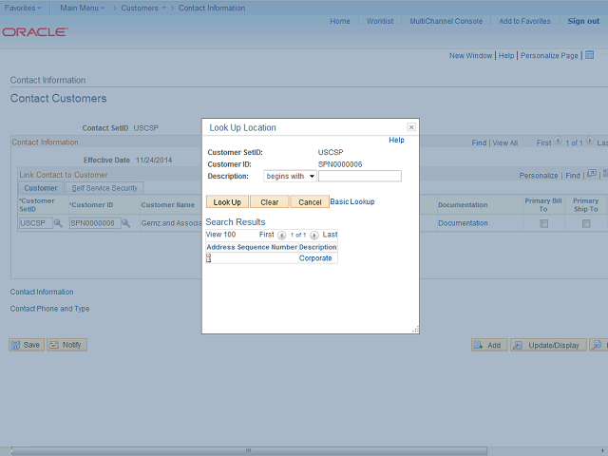Click the Customer ID lookup magnifier icon
608x456 pixels.
click(125, 223)
